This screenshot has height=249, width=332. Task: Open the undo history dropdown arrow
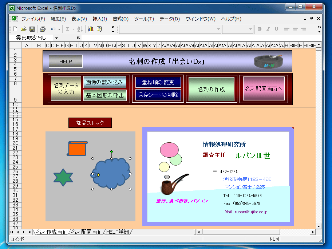tap(59, 29)
